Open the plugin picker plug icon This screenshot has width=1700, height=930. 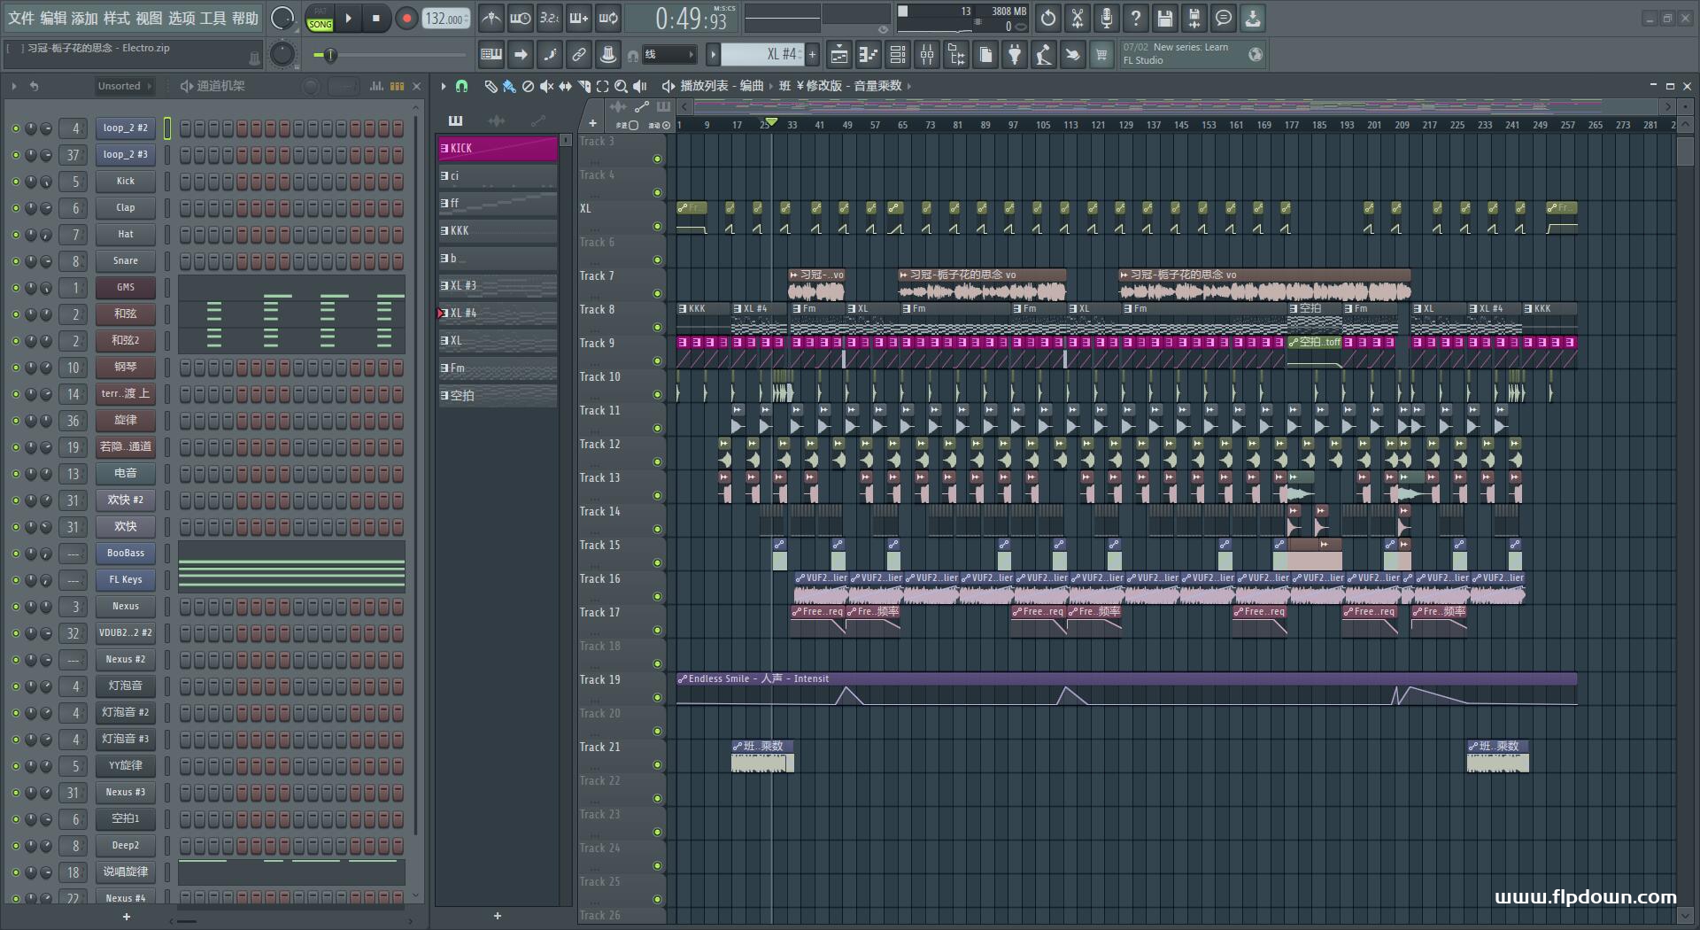click(x=1015, y=55)
